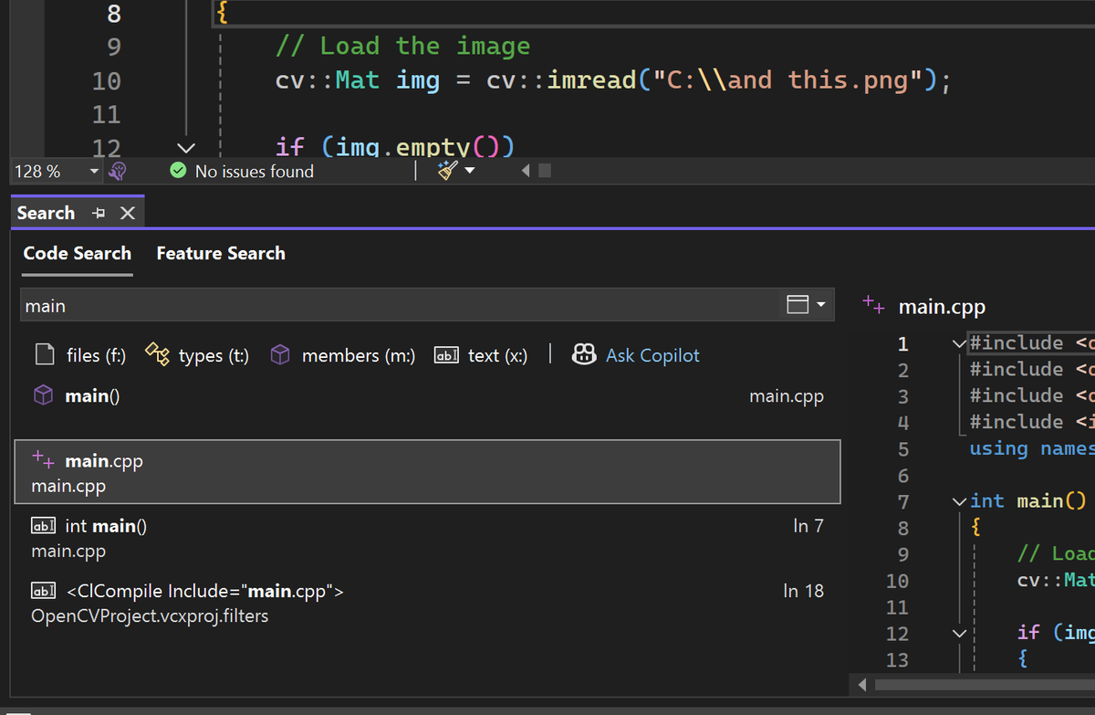Click the // Load the image comment
The height and width of the screenshot is (715, 1095).
click(402, 46)
